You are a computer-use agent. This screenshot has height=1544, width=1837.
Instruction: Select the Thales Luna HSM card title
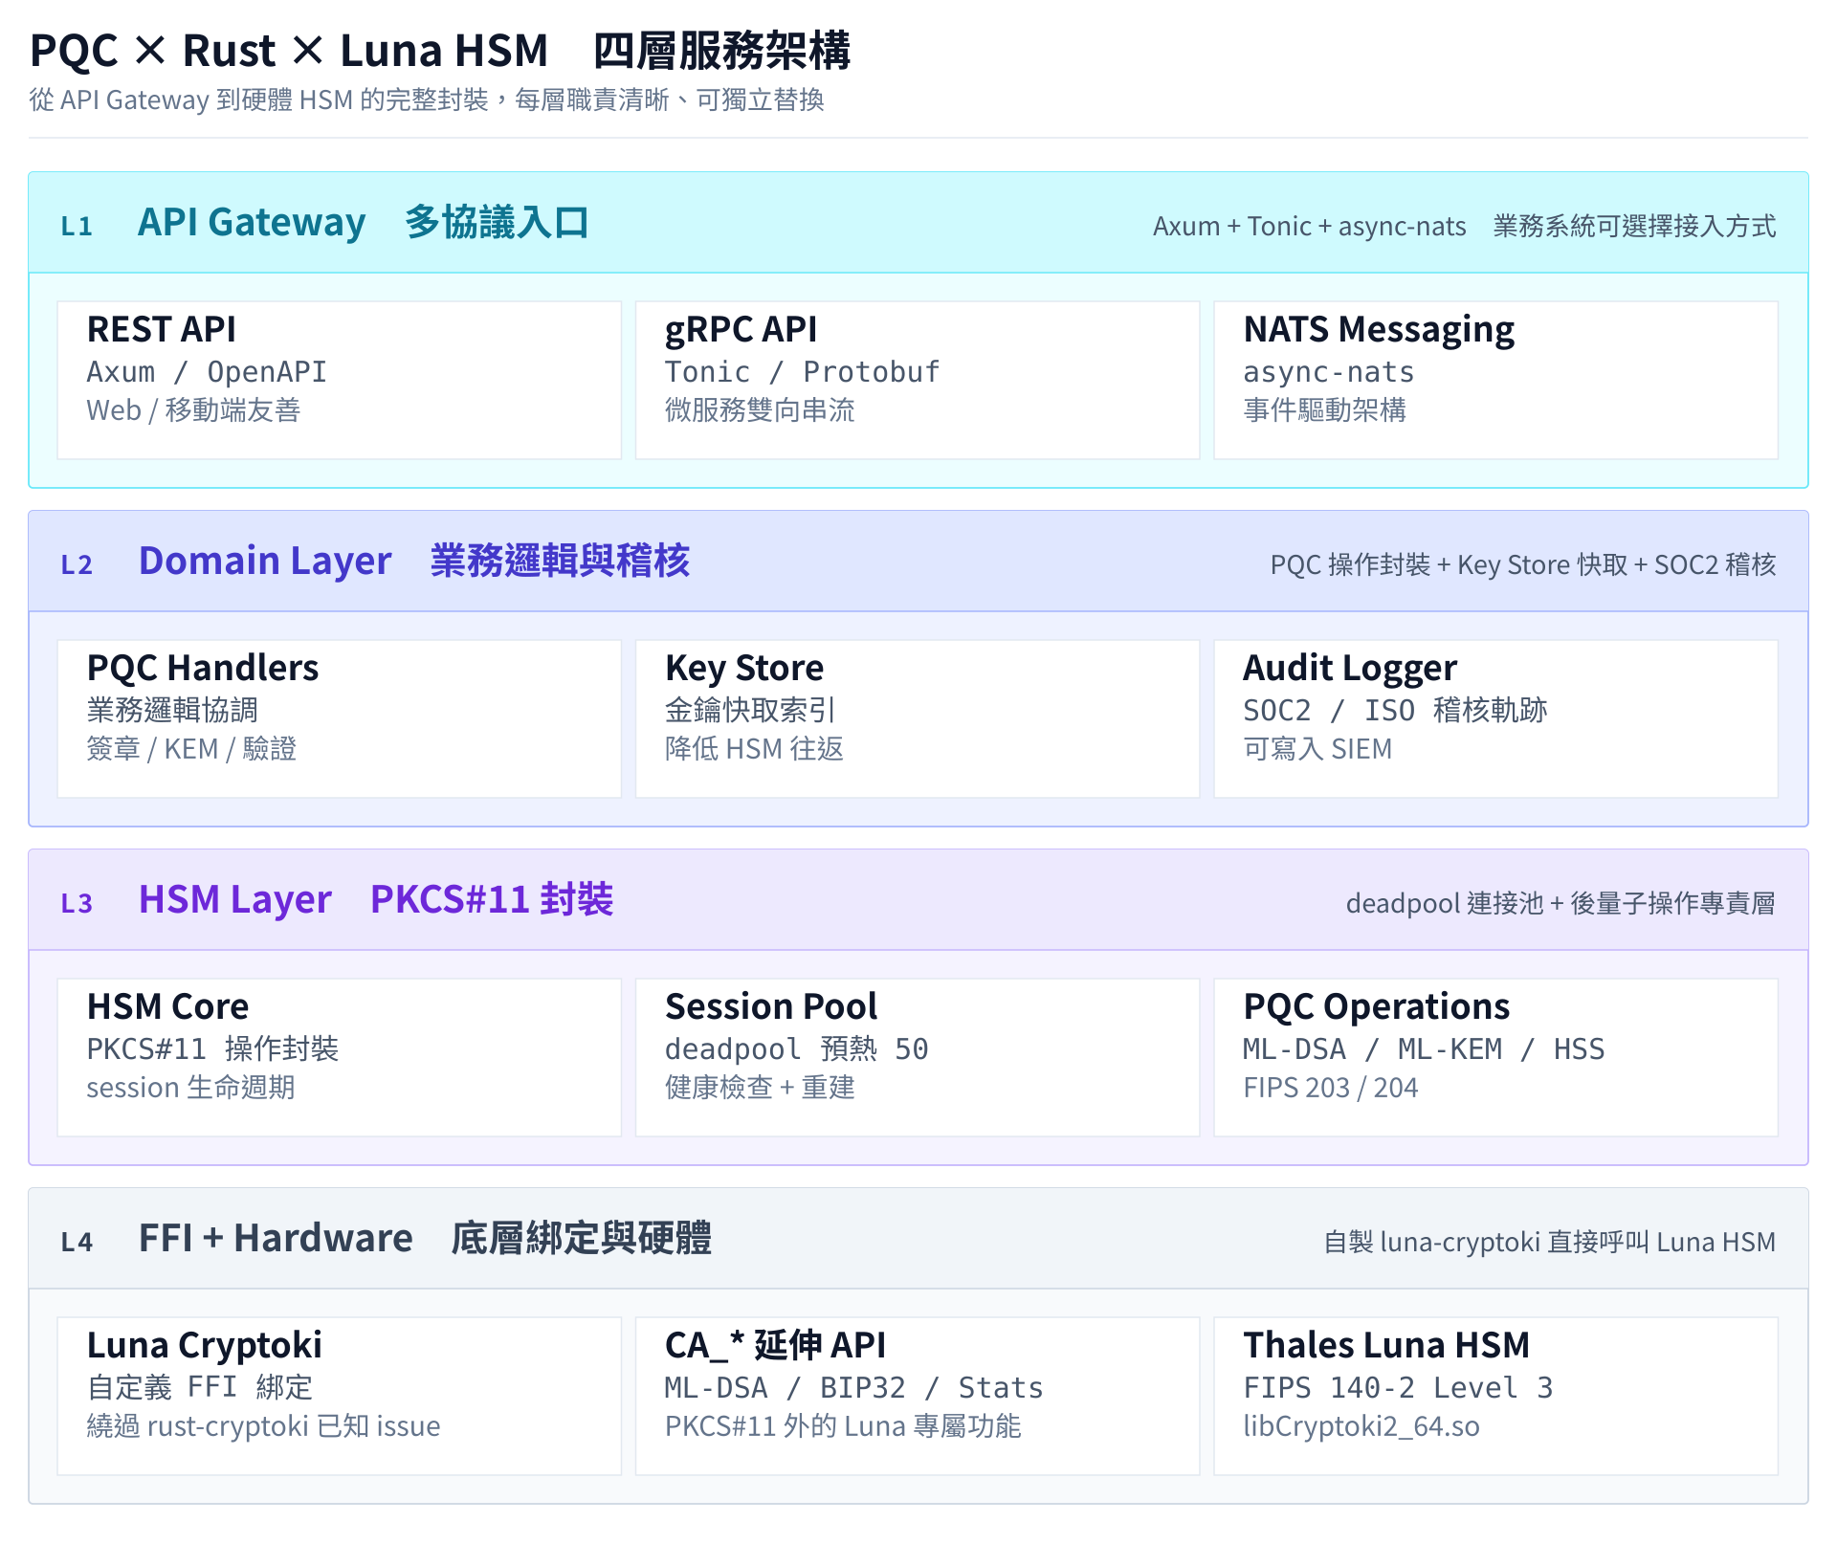tap(1386, 1345)
